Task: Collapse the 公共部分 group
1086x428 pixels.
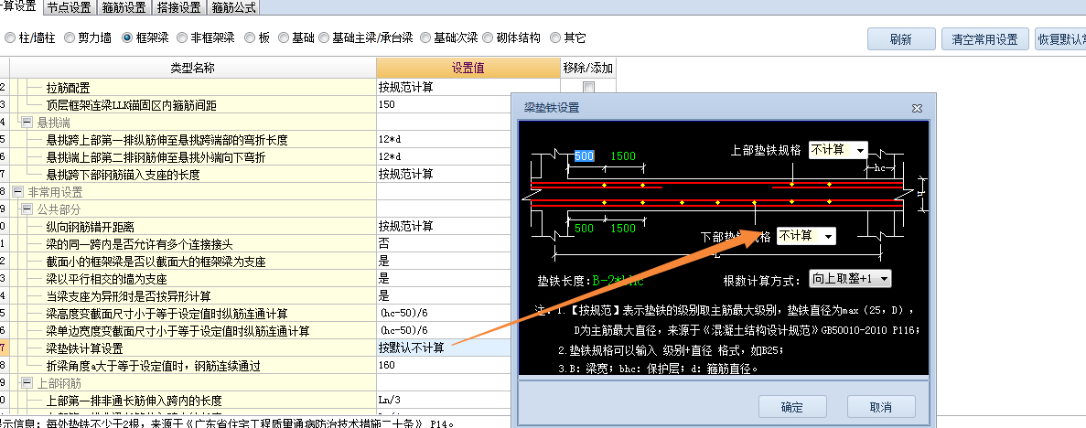Action: click(x=27, y=209)
